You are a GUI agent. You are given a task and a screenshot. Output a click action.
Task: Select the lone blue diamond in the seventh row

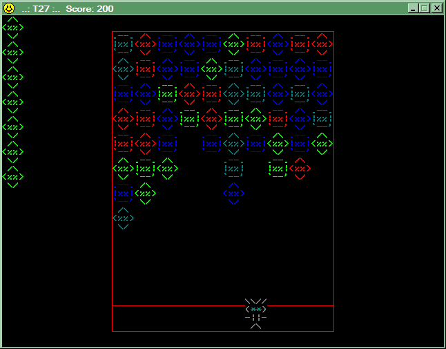click(233, 194)
